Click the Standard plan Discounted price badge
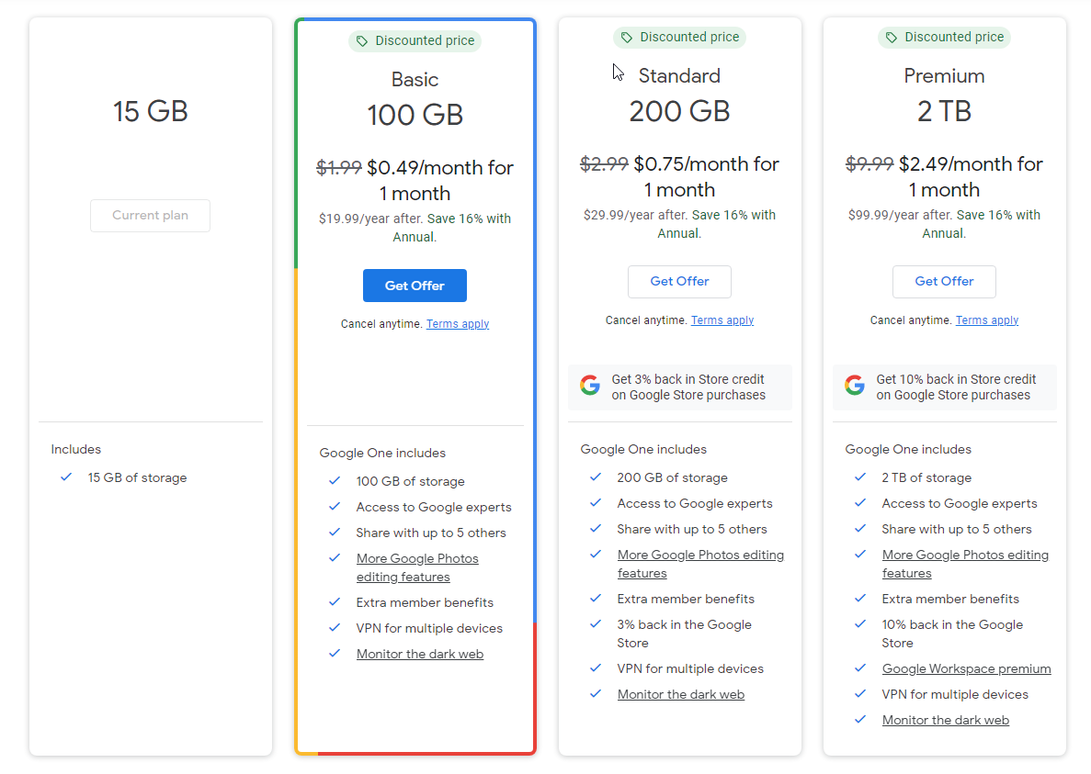Viewport: 1091px width, 774px height. [x=680, y=38]
